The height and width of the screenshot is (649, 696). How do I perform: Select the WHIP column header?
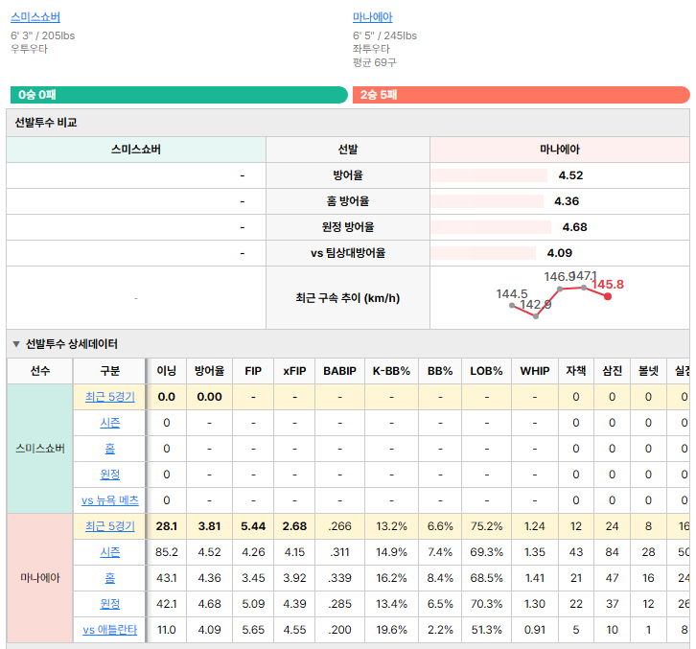[x=535, y=371]
